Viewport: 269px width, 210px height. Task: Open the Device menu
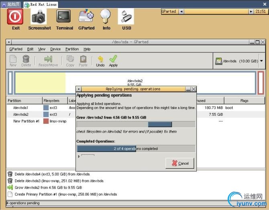(55, 49)
